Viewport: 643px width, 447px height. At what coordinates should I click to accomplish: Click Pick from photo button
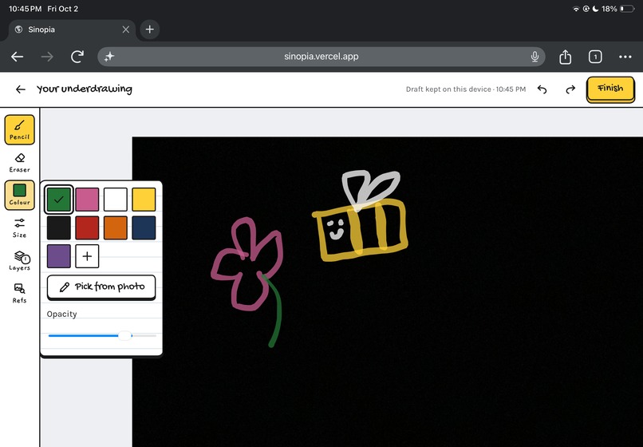point(101,287)
